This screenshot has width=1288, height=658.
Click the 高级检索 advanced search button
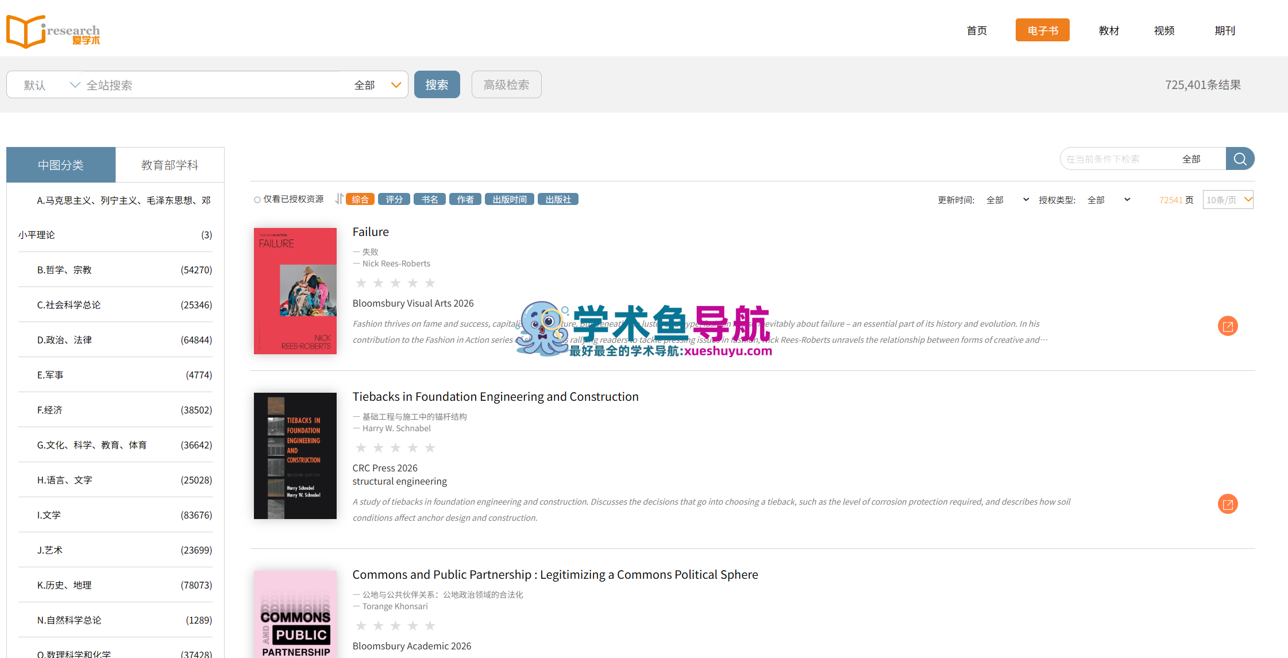point(506,84)
